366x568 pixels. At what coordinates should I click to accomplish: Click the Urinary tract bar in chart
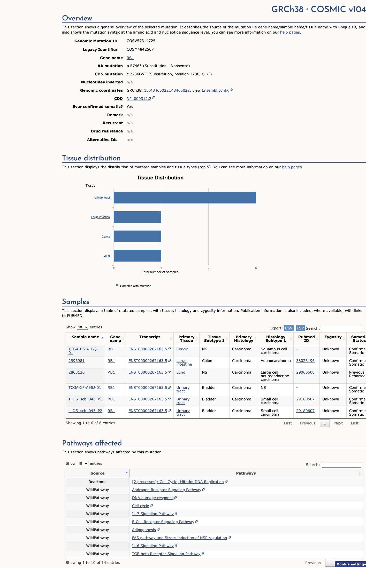pos(185,198)
